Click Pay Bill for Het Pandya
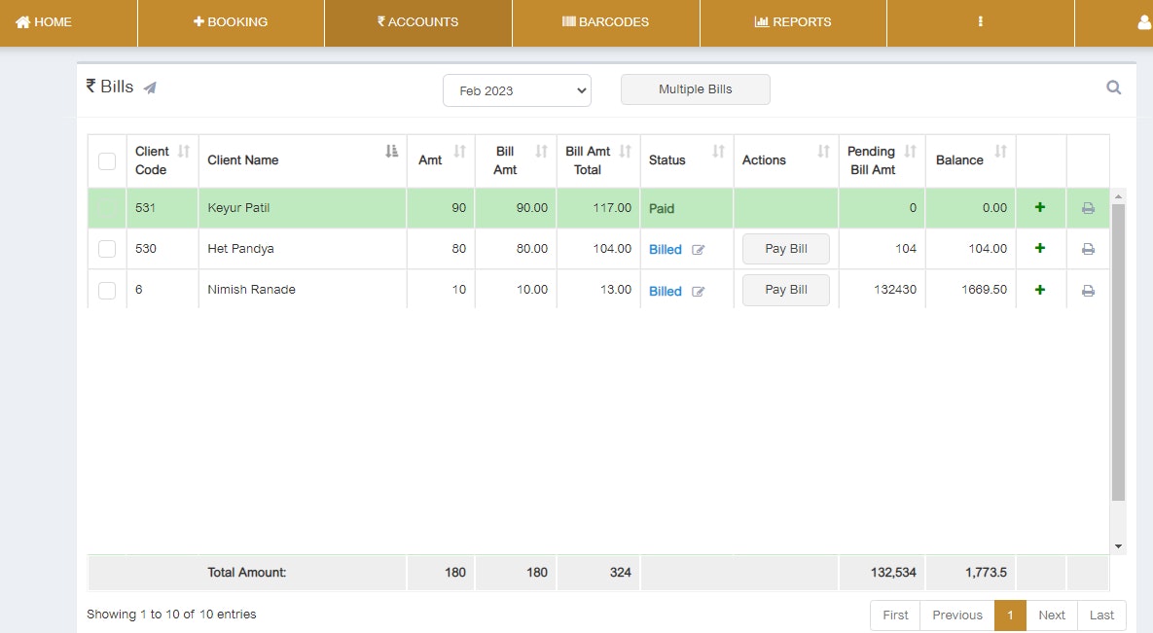1153x633 pixels. pos(786,249)
